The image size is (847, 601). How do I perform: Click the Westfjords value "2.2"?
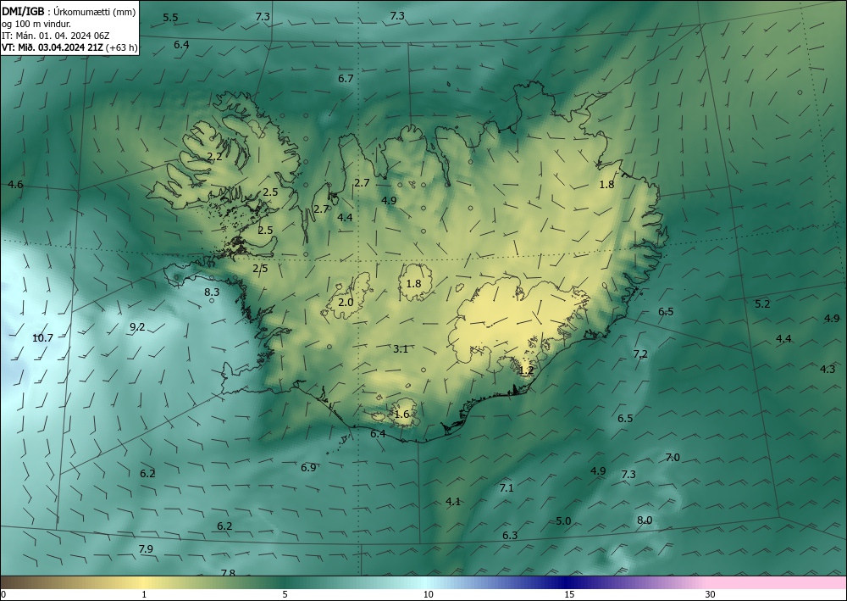tap(214, 157)
